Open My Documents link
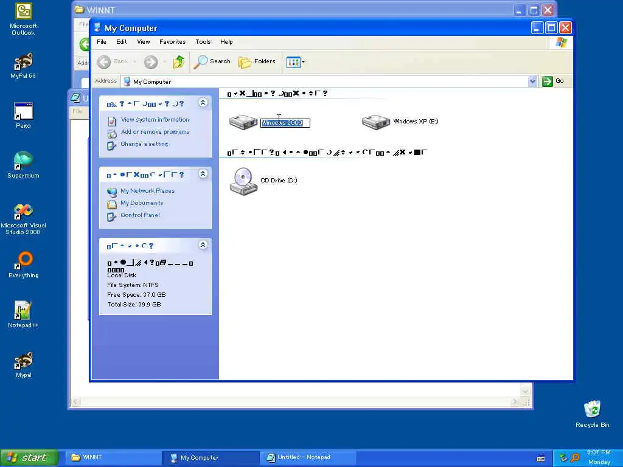Image resolution: width=623 pixels, height=467 pixels. click(x=142, y=203)
